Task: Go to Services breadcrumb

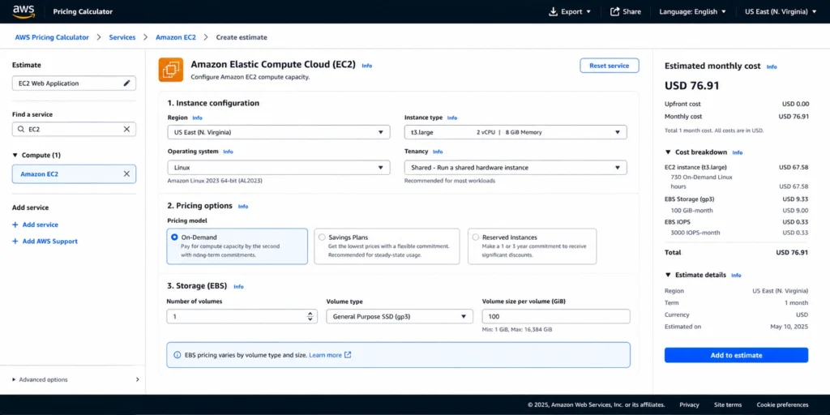Action: 122,37
